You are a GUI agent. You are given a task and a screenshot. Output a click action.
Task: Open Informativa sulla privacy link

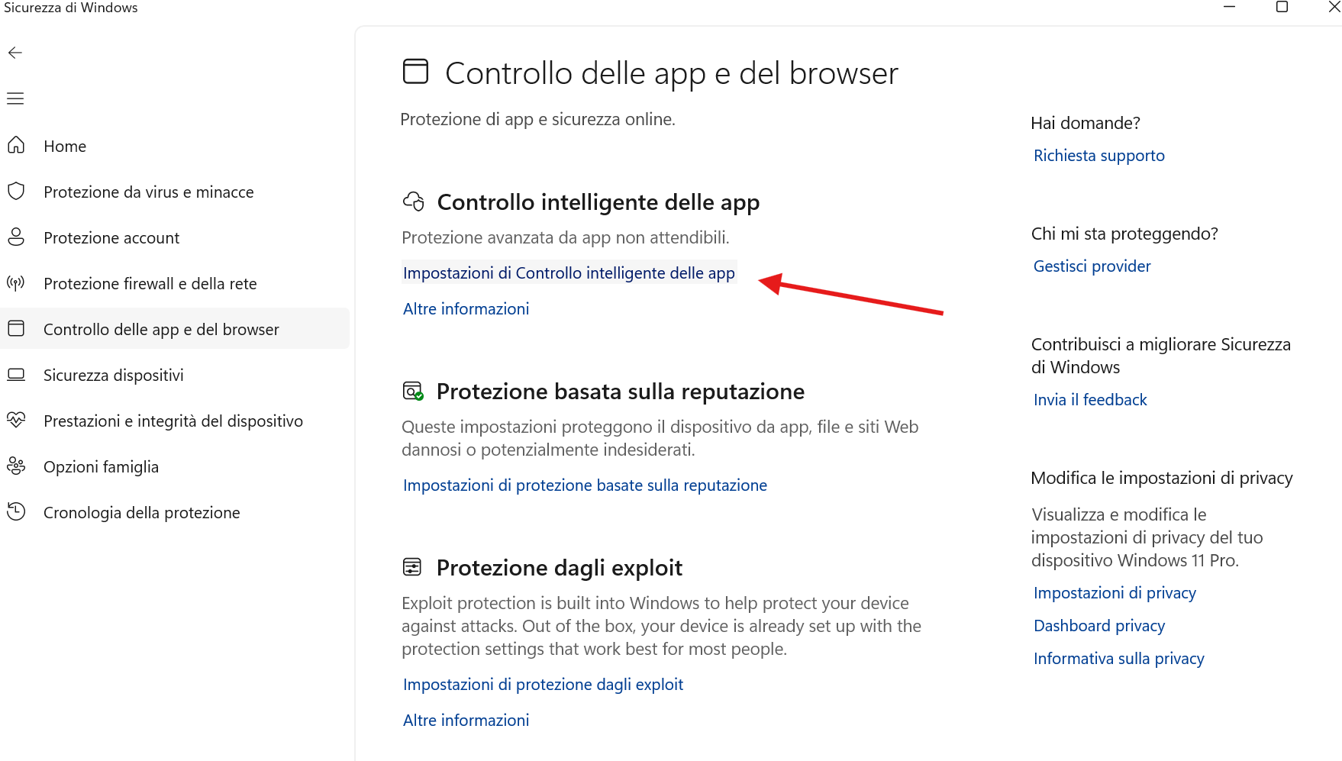point(1119,659)
